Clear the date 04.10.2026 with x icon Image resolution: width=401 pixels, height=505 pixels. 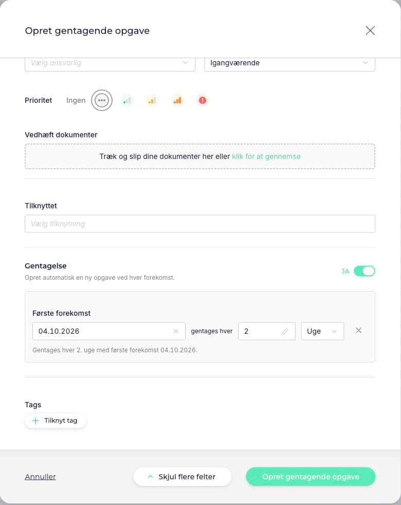click(176, 331)
